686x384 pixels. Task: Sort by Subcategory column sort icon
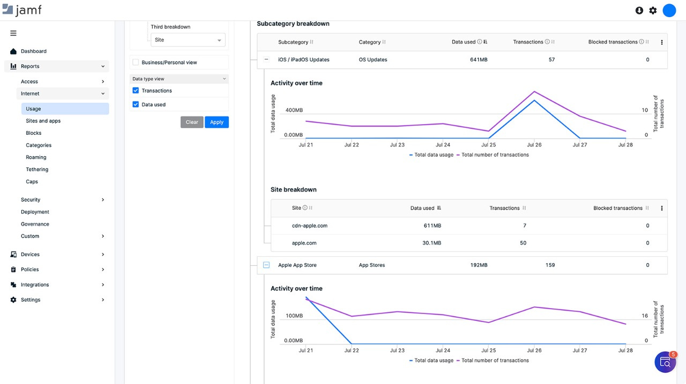click(x=312, y=42)
